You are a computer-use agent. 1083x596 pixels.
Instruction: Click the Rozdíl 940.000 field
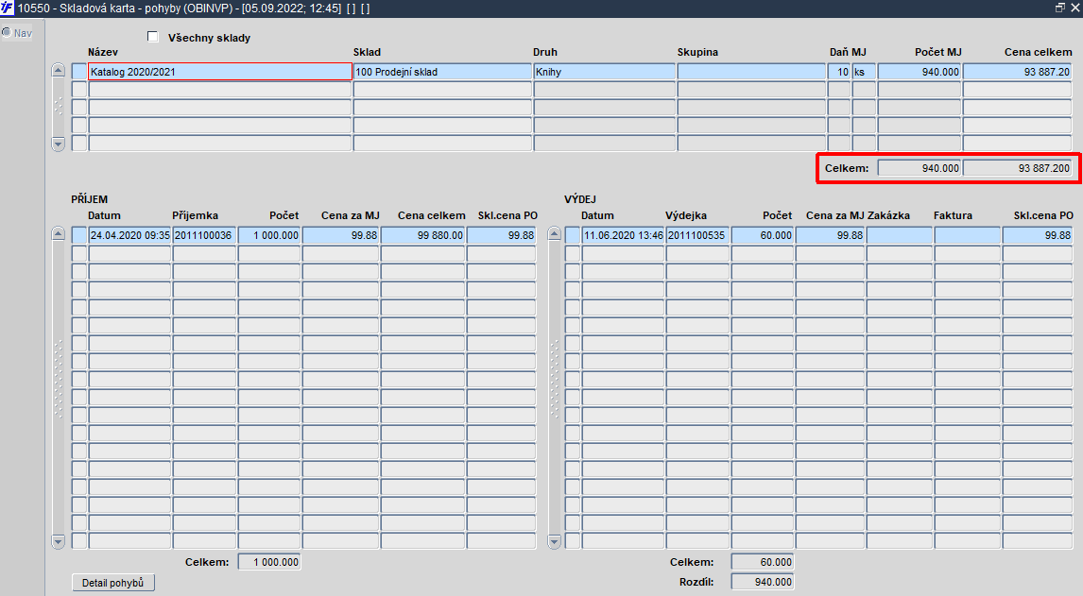point(763,582)
